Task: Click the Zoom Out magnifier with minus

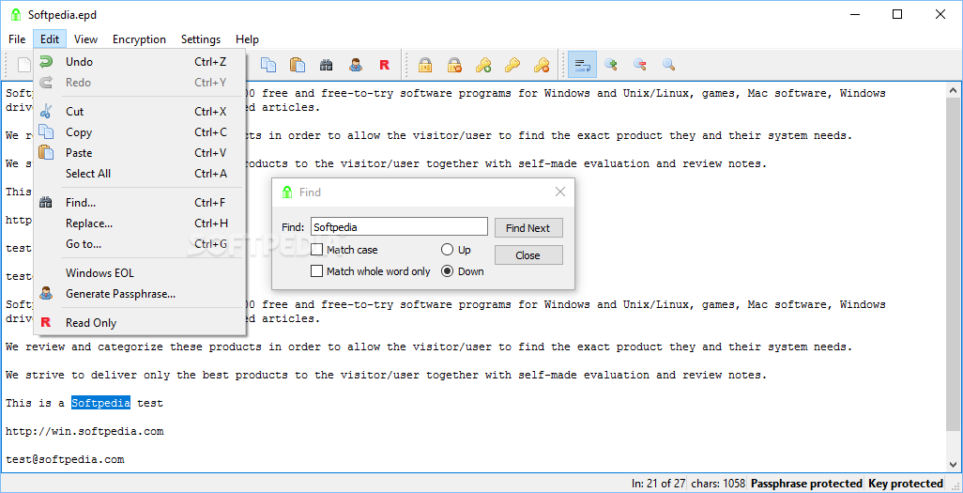Action: click(640, 65)
